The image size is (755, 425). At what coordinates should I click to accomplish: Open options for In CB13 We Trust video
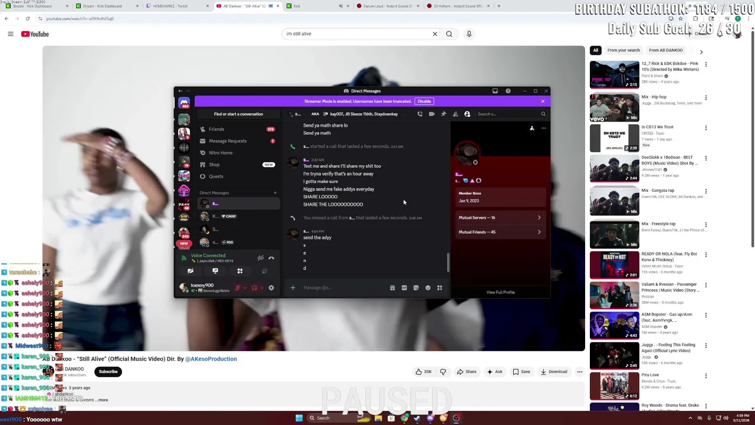705,127
